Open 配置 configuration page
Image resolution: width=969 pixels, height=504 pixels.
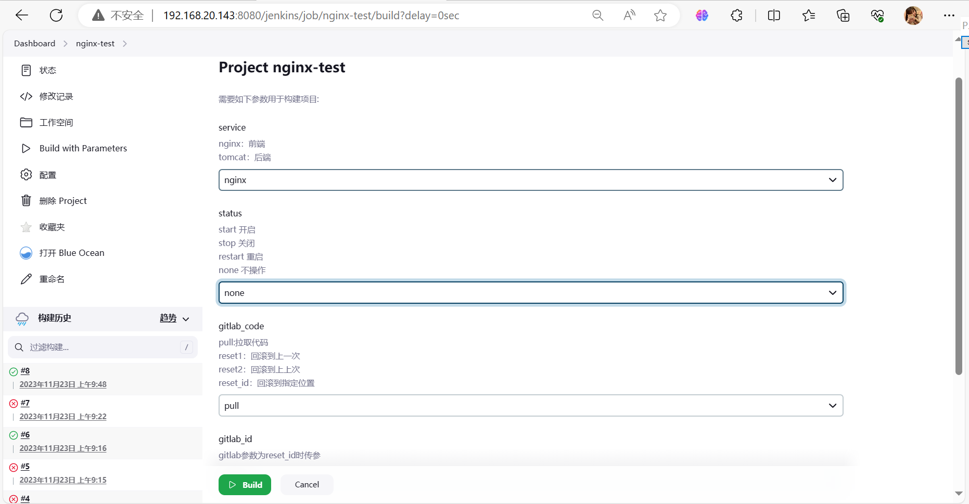point(48,175)
